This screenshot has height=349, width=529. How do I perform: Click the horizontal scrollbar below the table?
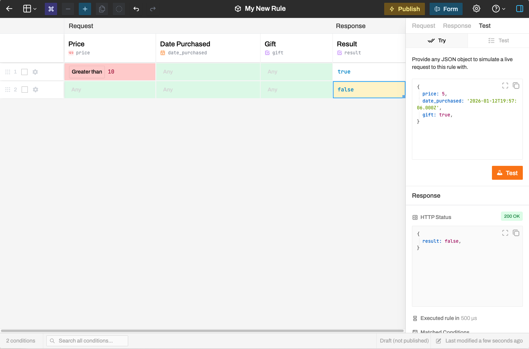click(x=202, y=331)
